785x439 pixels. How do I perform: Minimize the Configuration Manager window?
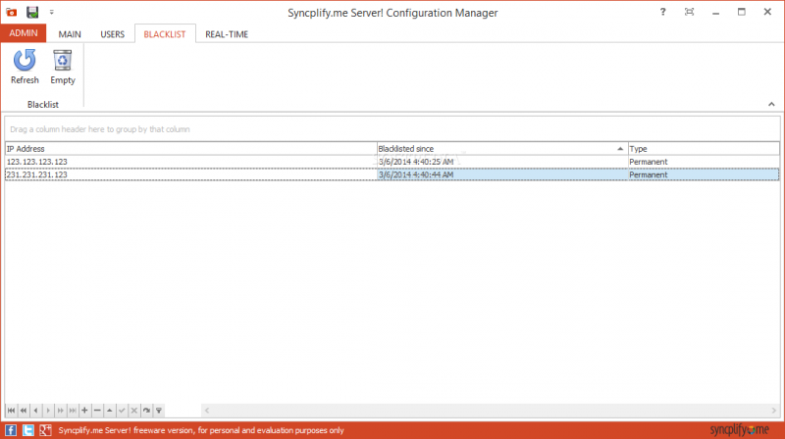pyautogui.click(x=716, y=12)
